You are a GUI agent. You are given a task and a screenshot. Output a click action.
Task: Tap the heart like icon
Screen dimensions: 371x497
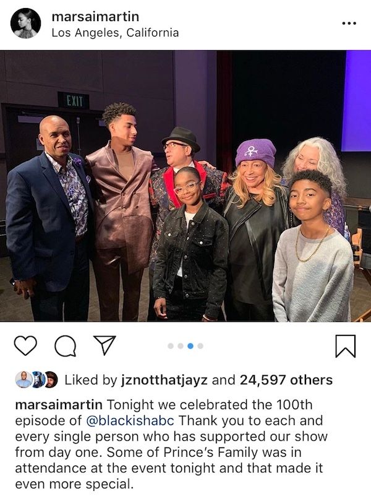[x=25, y=346]
